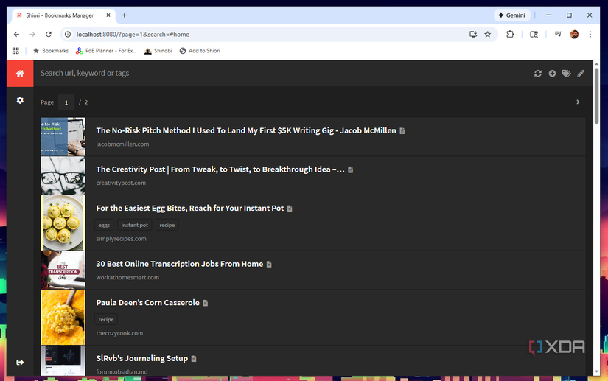608x381 pixels.
Task: Open the Shiori home page icon
Action: click(x=20, y=73)
